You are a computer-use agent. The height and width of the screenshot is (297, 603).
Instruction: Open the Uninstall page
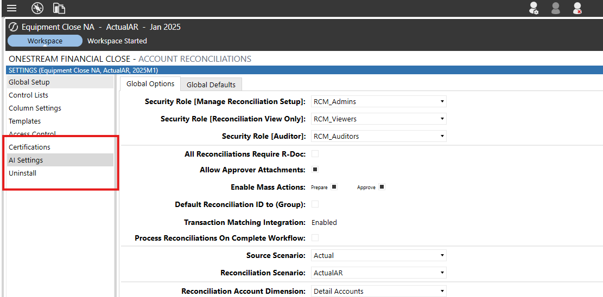tap(60, 173)
